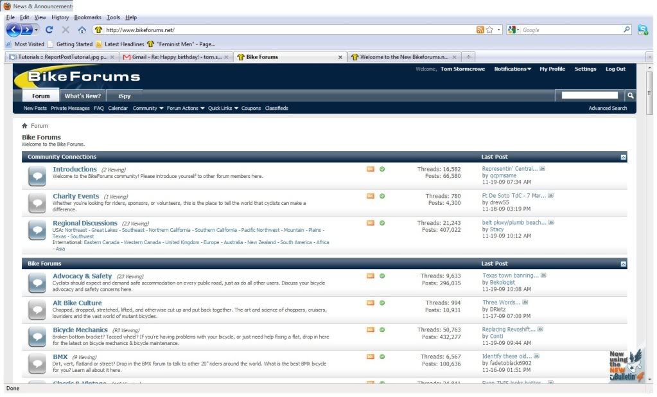Viewport: 657px width, 397px height.
Task: Click the browser Forward arrow button
Action: [27, 30]
